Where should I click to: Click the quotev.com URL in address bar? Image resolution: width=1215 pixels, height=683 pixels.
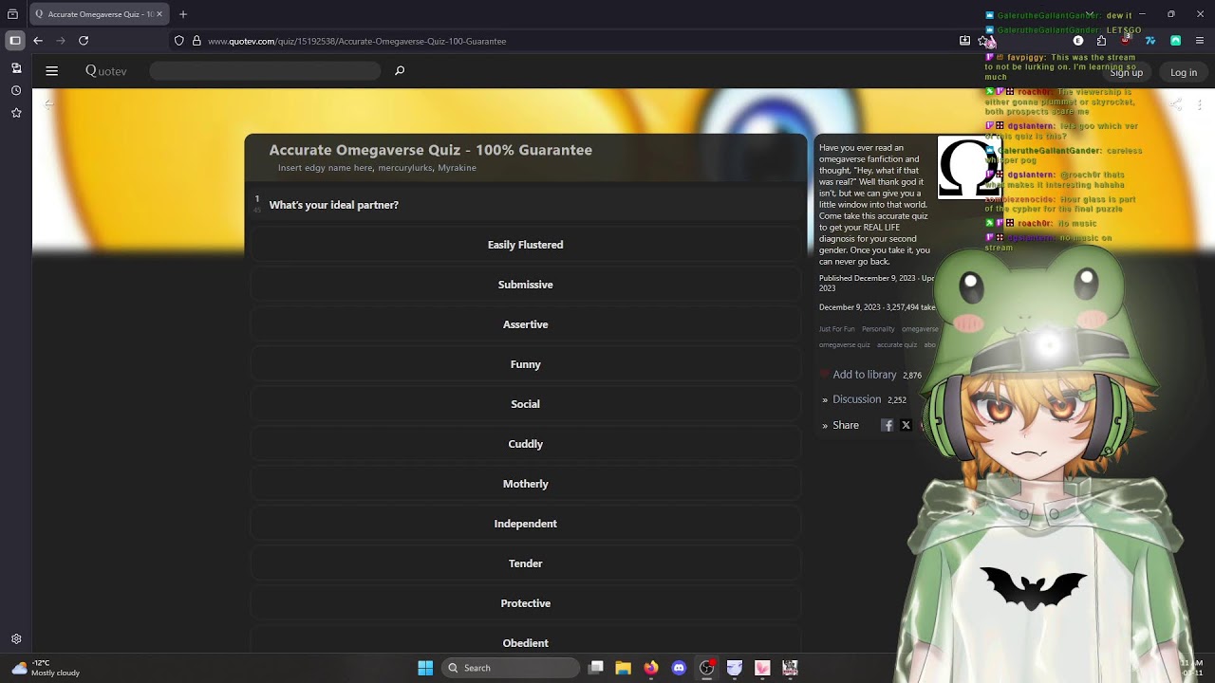pos(357,42)
